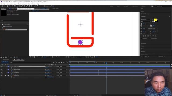This screenshot has width=172, height=96.
Task: Select the shape (rectangle) tool
Action: pyautogui.click(x=20, y=6)
